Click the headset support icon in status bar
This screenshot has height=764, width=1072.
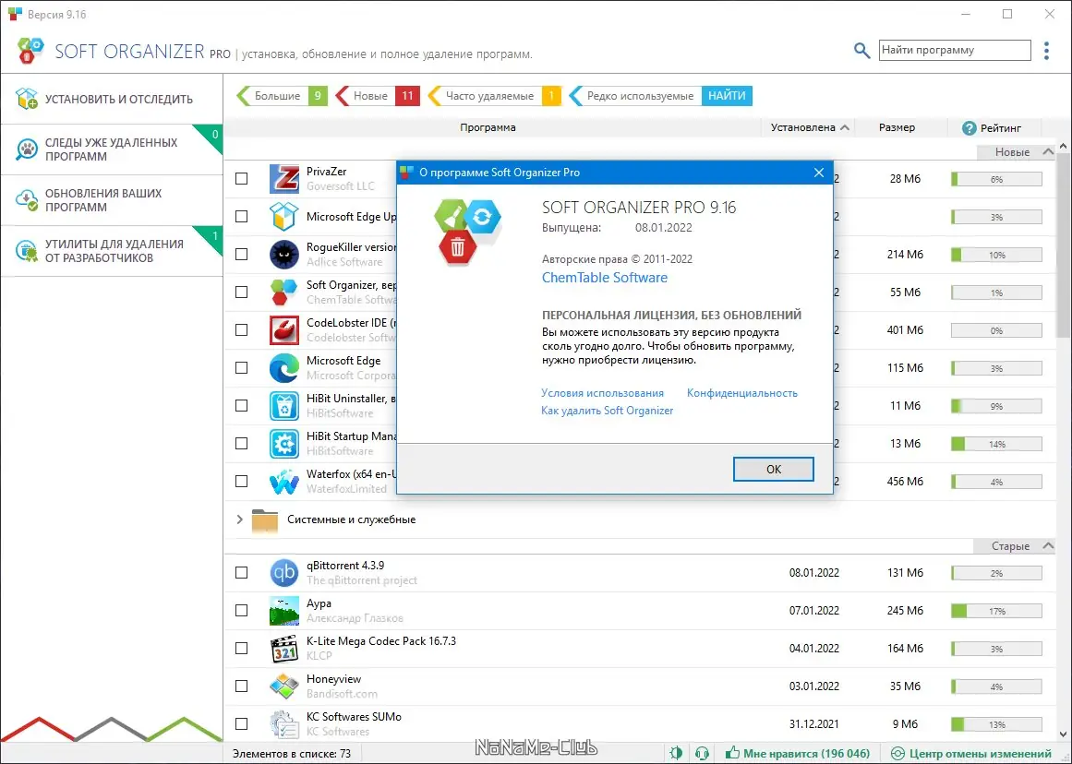pyautogui.click(x=702, y=753)
